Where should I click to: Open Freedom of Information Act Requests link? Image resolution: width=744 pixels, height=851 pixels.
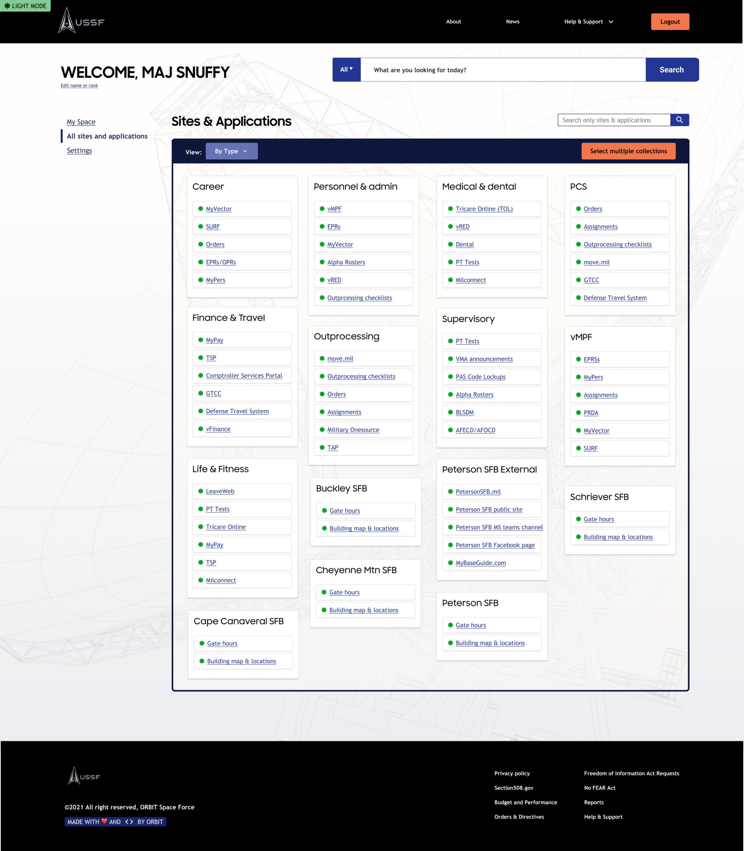pos(631,773)
